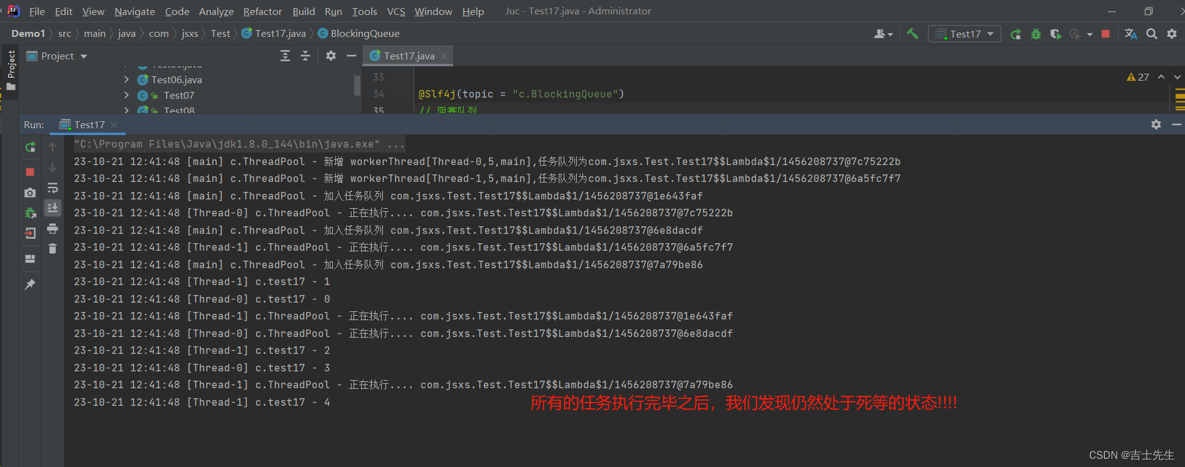Click the Project tree vertical scrollbar
This screenshot has width=1185, height=467.
tap(357, 85)
